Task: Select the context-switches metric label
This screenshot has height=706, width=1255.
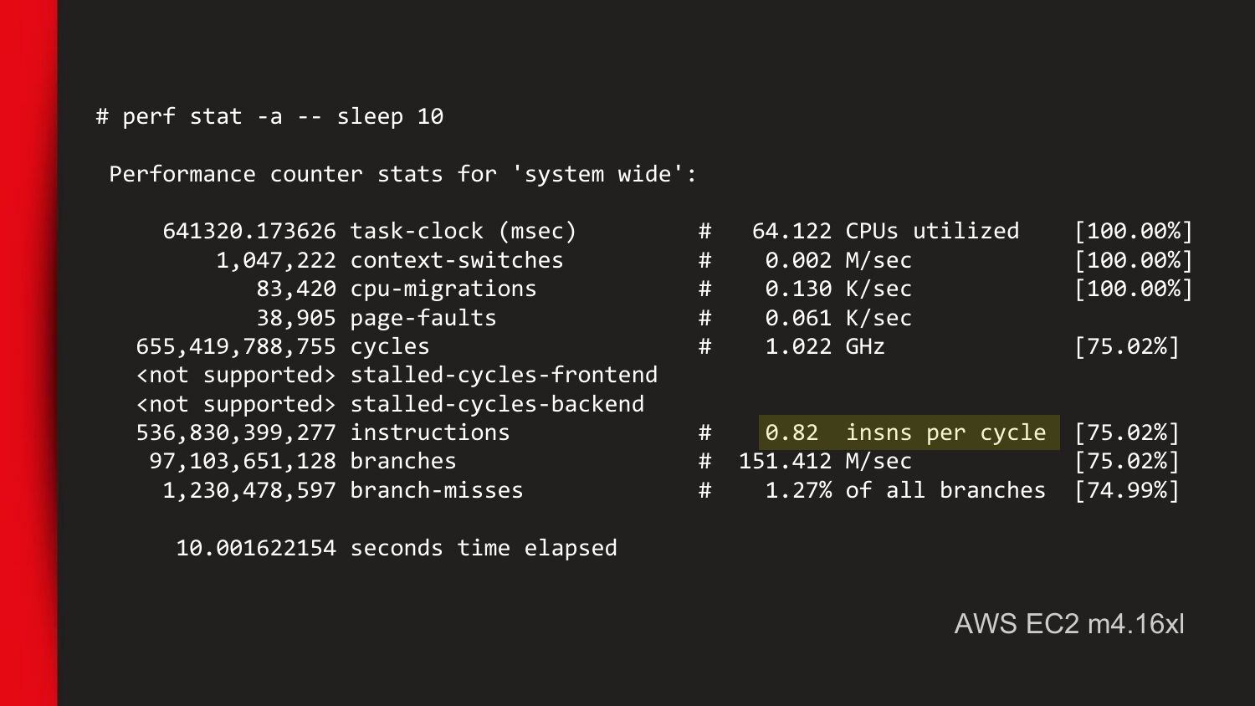Action: 457,260
